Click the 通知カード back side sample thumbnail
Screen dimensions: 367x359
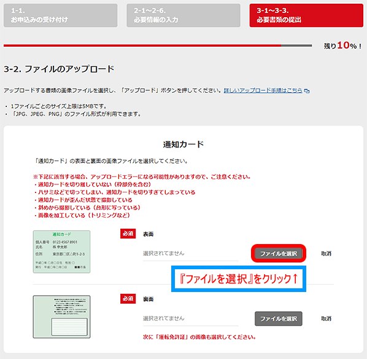(61, 317)
